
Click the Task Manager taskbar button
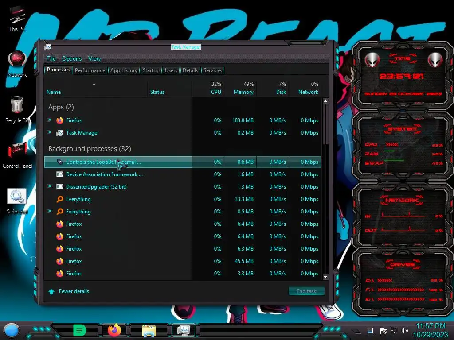[184, 330]
